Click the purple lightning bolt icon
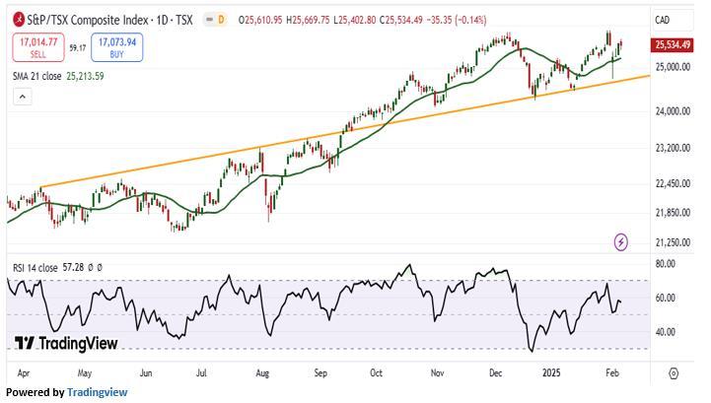The width and height of the screenshot is (711, 403). click(620, 242)
